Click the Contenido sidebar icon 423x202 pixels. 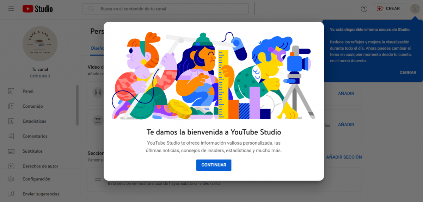click(x=11, y=106)
